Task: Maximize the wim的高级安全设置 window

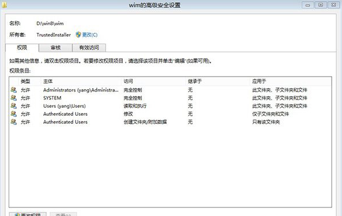Action: coord(321,5)
